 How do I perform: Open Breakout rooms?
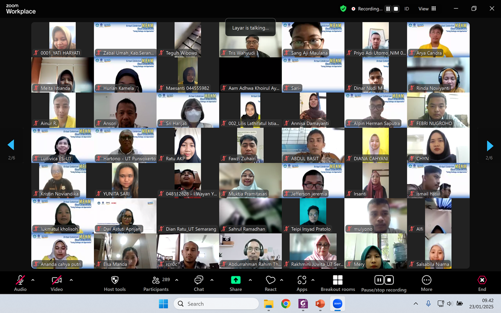click(338, 280)
